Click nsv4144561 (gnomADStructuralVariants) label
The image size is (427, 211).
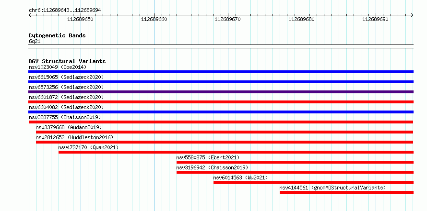click(332, 188)
